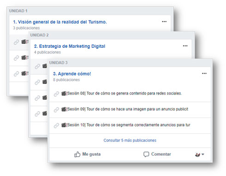
Task: Click the link icon beside Sesión 10
Action: (x=56, y=125)
